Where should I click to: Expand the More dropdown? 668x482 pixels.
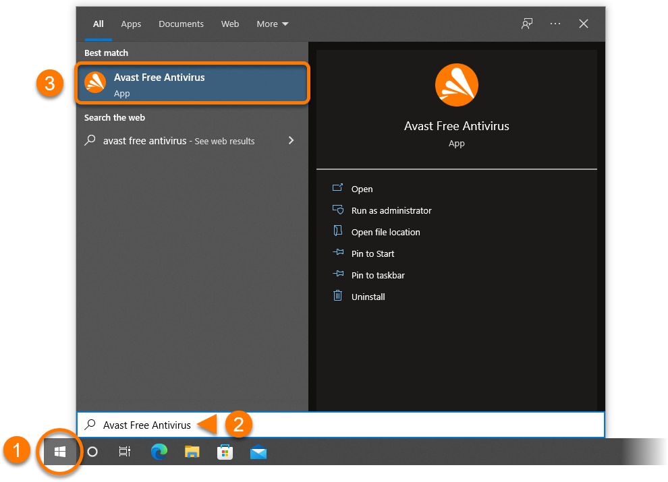272,24
